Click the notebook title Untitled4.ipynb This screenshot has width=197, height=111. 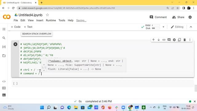pyautogui.click(x=30, y=15)
